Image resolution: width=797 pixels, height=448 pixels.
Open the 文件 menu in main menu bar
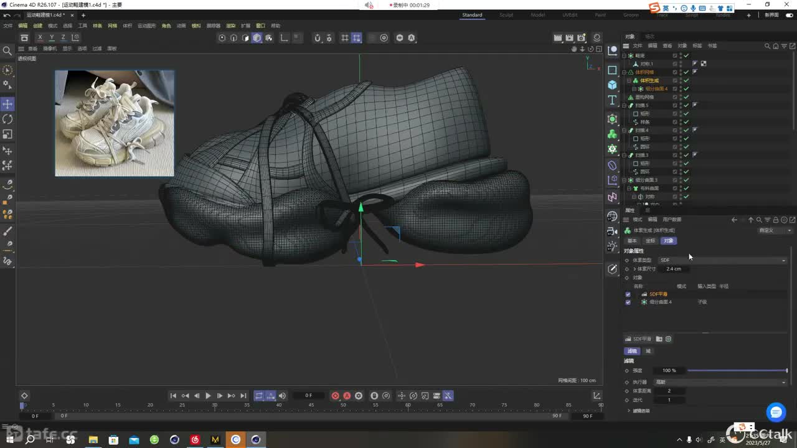[8, 26]
